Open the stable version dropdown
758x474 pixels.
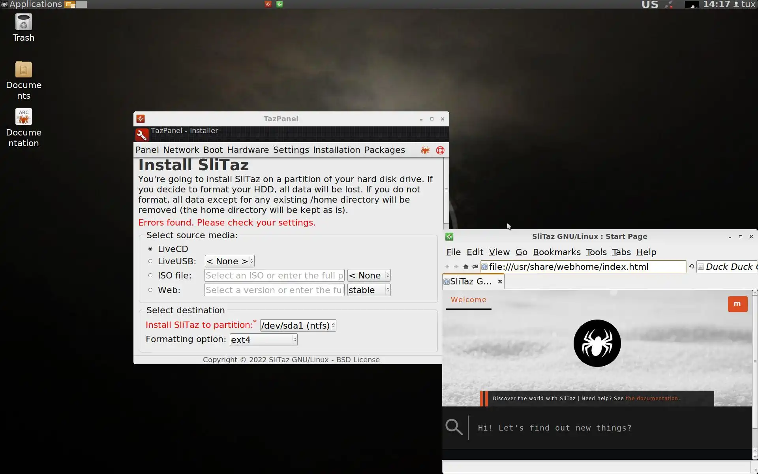(x=369, y=290)
